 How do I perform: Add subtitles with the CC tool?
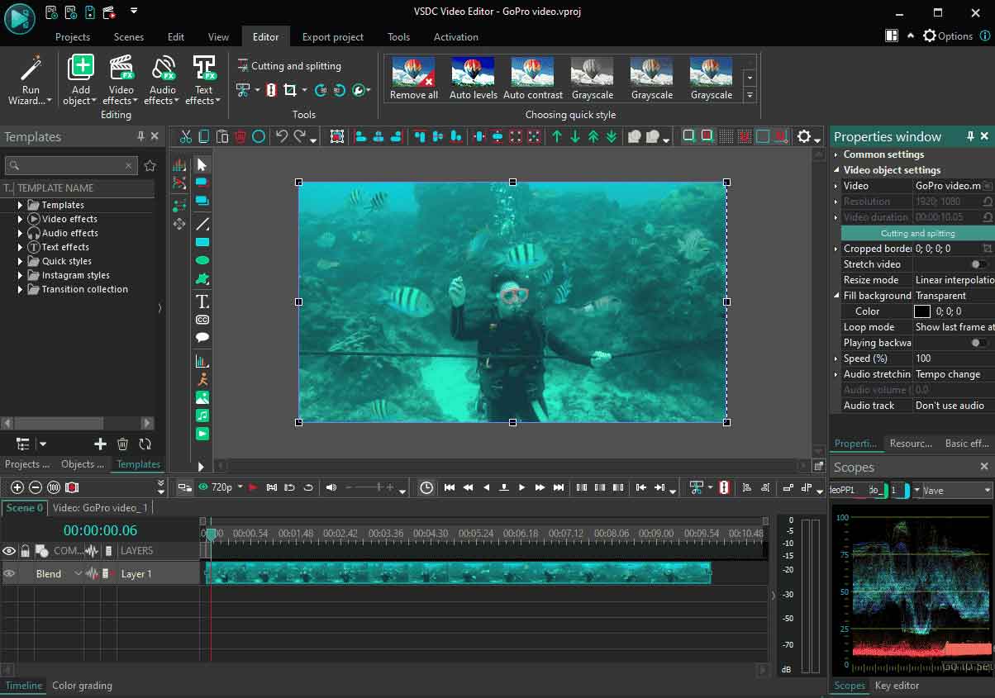click(201, 320)
